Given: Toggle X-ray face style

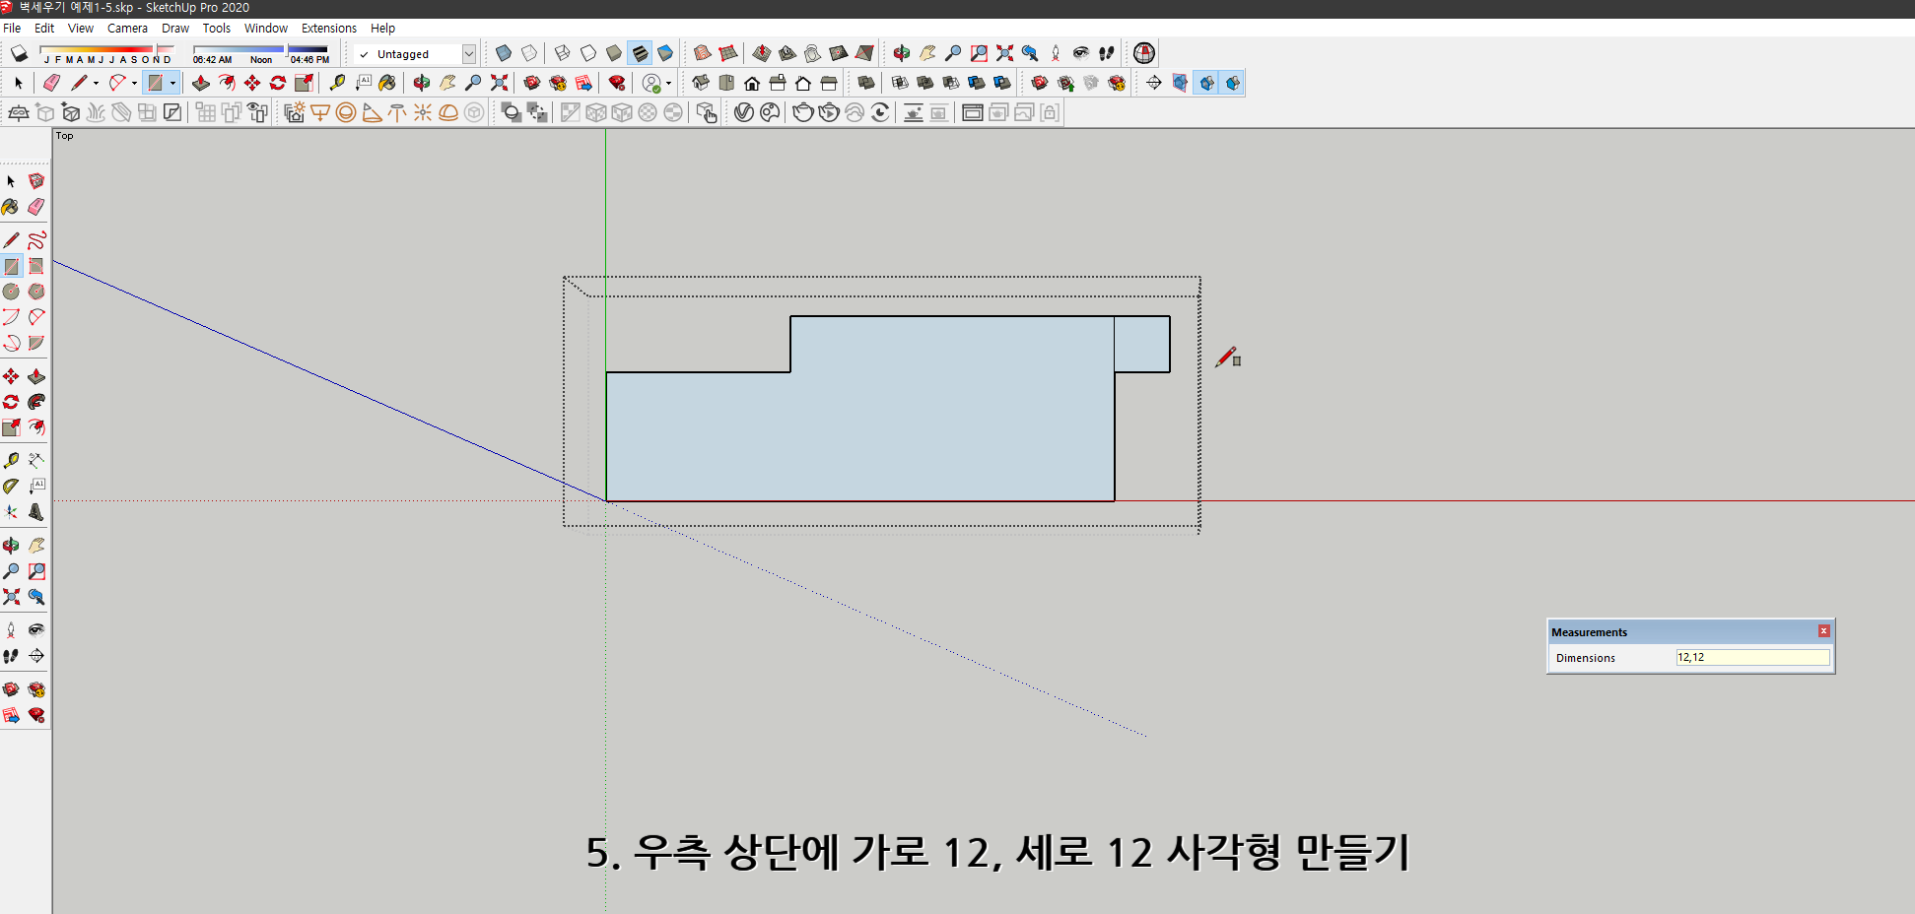Looking at the screenshot, I should pos(504,53).
